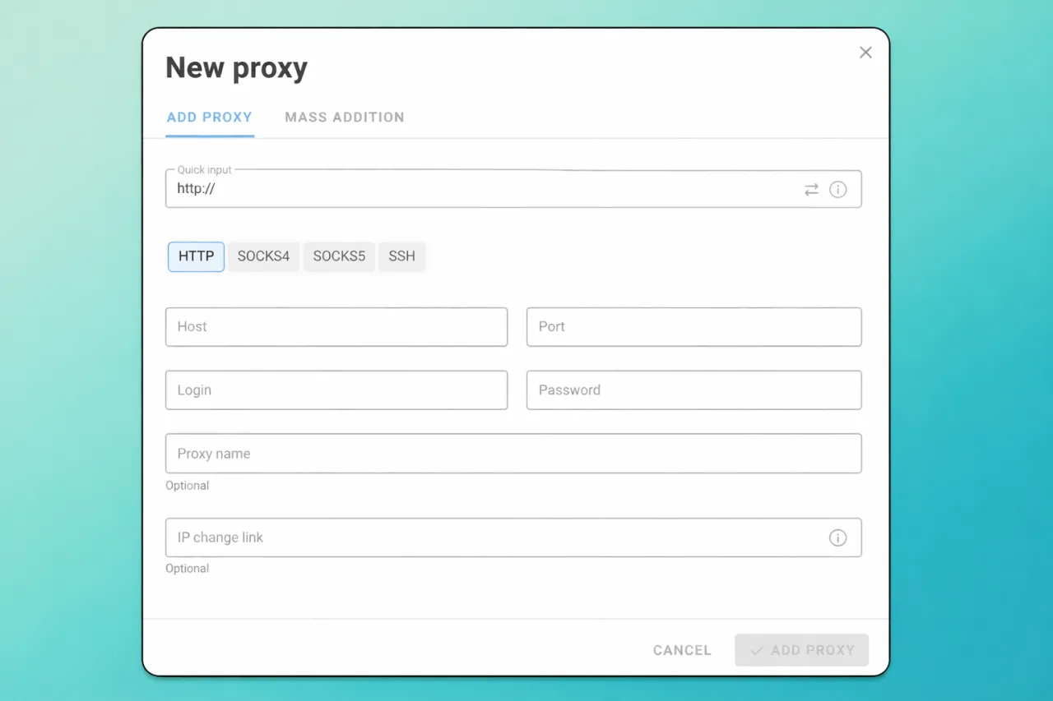Click the Add Proxy button label
The height and width of the screenshot is (701, 1053).
(x=812, y=650)
